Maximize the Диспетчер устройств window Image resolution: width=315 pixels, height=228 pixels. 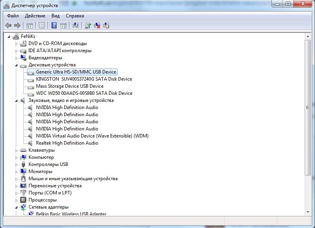(288, 4)
